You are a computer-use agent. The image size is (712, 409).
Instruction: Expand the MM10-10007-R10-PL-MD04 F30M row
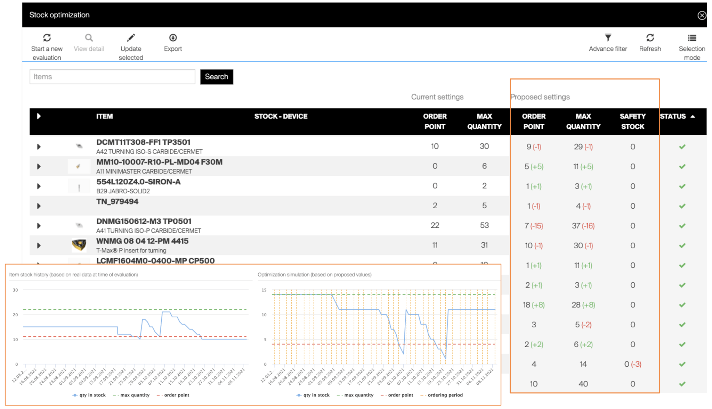coord(39,167)
